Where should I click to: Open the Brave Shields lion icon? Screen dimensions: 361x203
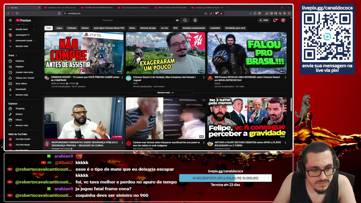tap(217, 13)
